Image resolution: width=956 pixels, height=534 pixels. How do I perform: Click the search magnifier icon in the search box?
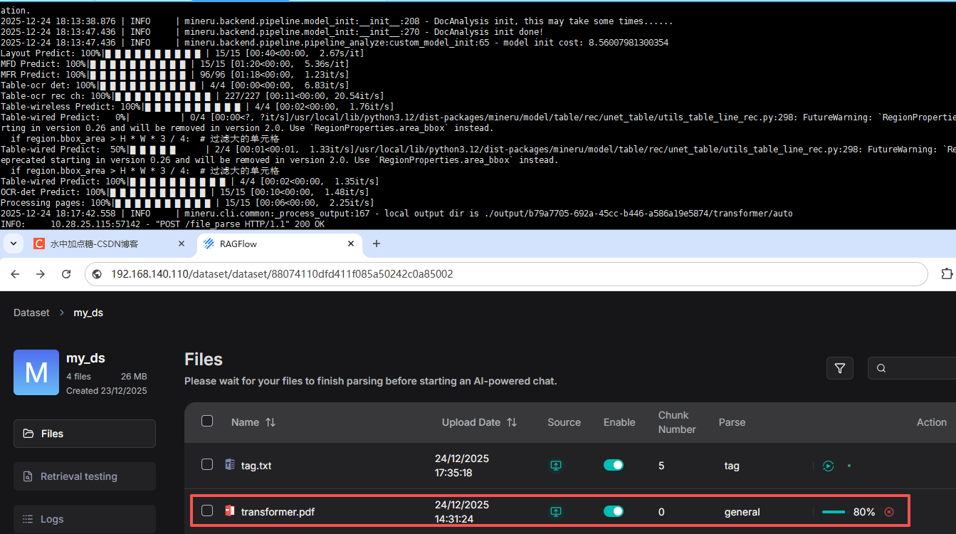[881, 368]
